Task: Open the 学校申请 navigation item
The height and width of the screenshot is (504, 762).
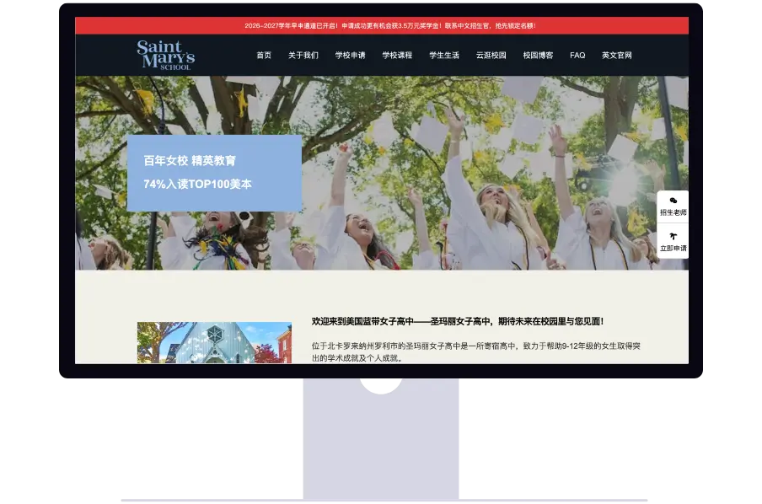Action: coord(350,56)
